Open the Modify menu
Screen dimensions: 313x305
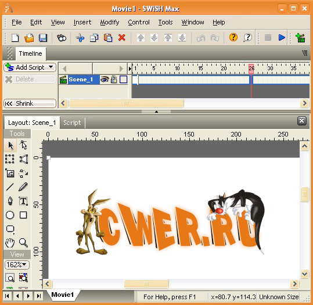pyautogui.click(x=110, y=22)
